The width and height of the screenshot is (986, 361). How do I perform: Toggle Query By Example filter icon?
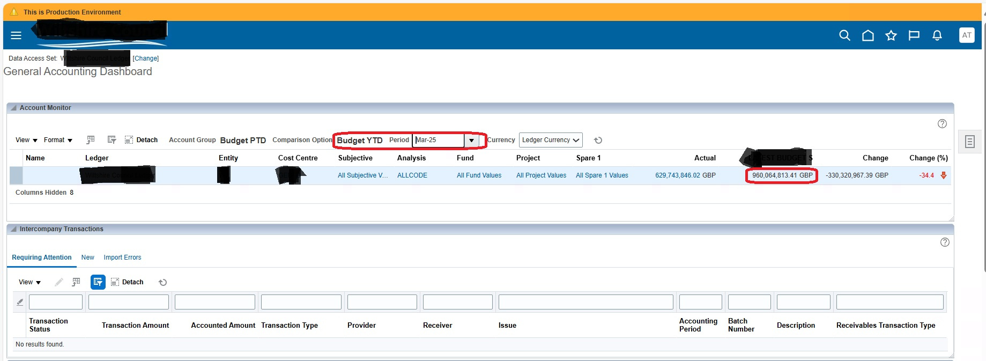(x=98, y=282)
